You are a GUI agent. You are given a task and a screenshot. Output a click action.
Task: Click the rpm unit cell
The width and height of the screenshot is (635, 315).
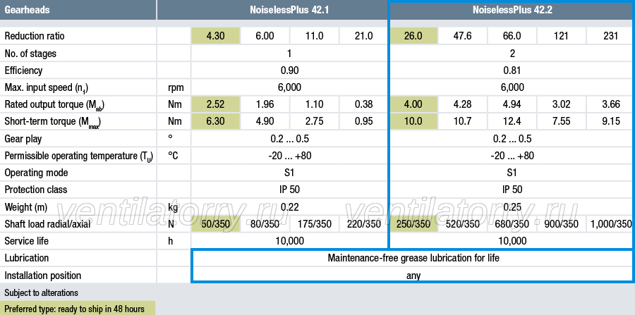point(174,88)
